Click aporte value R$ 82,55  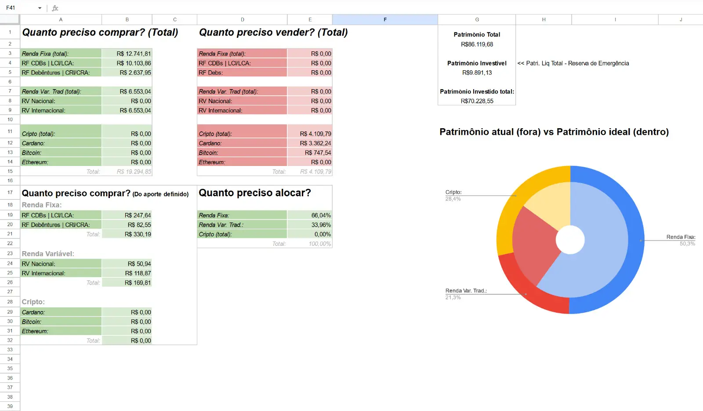(x=127, y=225)
